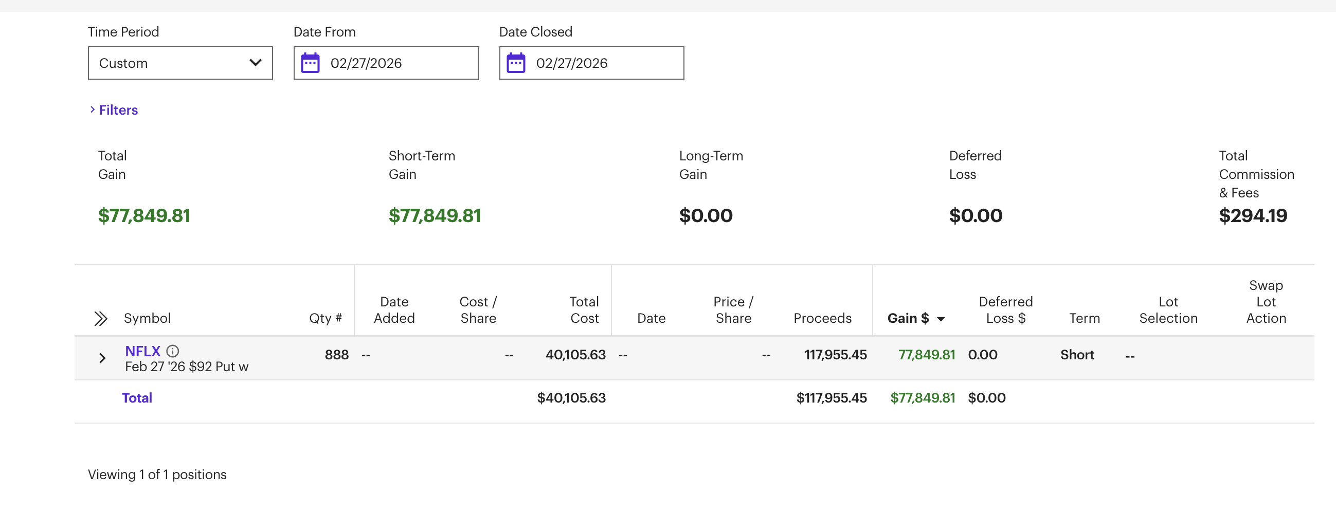
Task: Sort by the Total Cost column
Action: [584, 310]
